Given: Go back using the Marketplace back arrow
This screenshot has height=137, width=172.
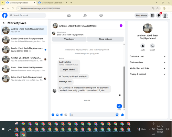Looking at the screenshot, I should click(x=4, y=23).
